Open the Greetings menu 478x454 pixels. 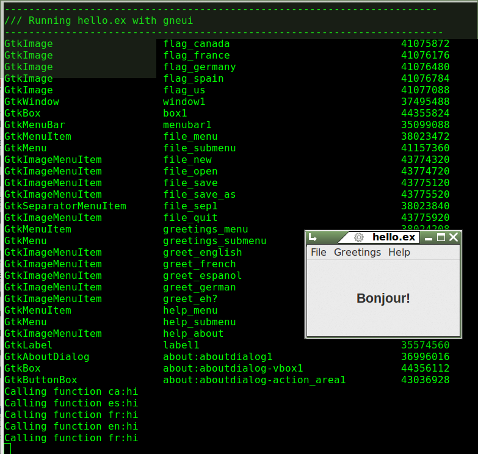point(357,253)
